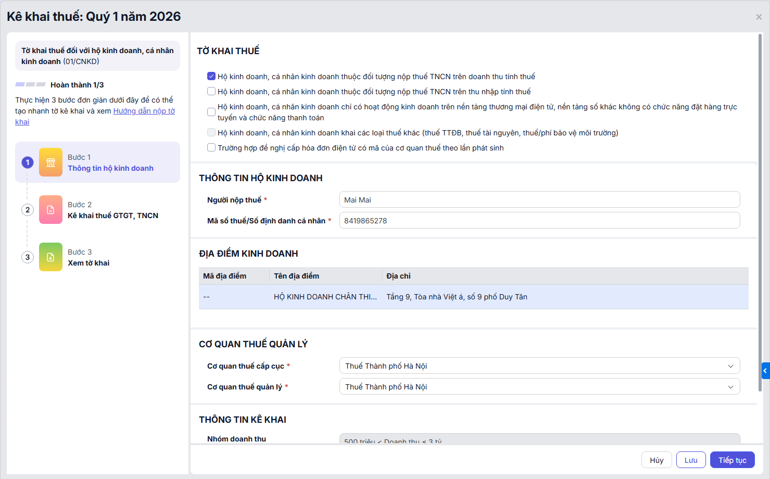Screen dimensions: 770x479
Task: Click the orange store icon for Bước 1
Action: point(51,162)
